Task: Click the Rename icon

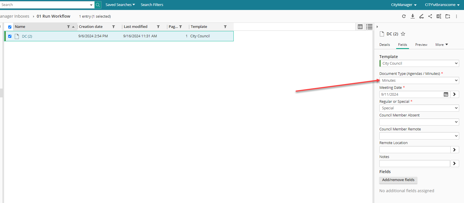Action: (x=439, y=17)
